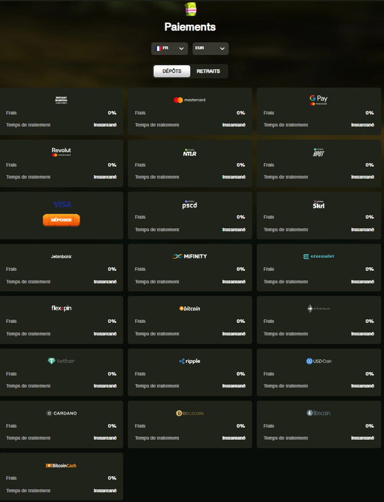Viewport: 384px width, 502px height.
Task: Click 'Temps de traitement' in Jetonbank card
Action: coord(28,282)
